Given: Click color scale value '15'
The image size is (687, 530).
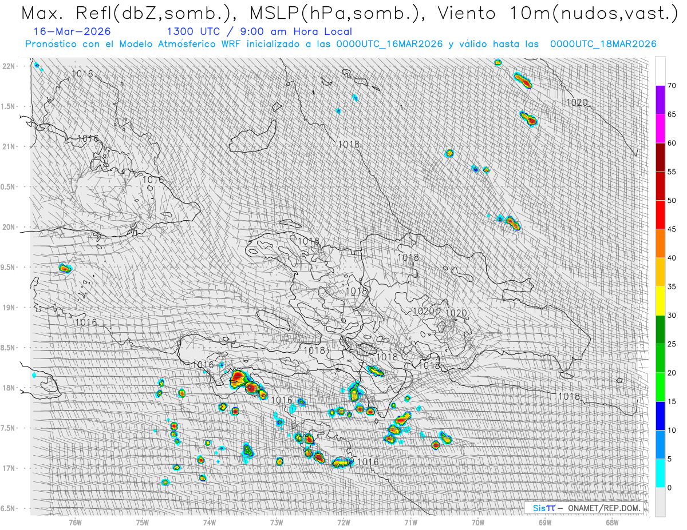Looking at the screenshot, I should (672, 401).
